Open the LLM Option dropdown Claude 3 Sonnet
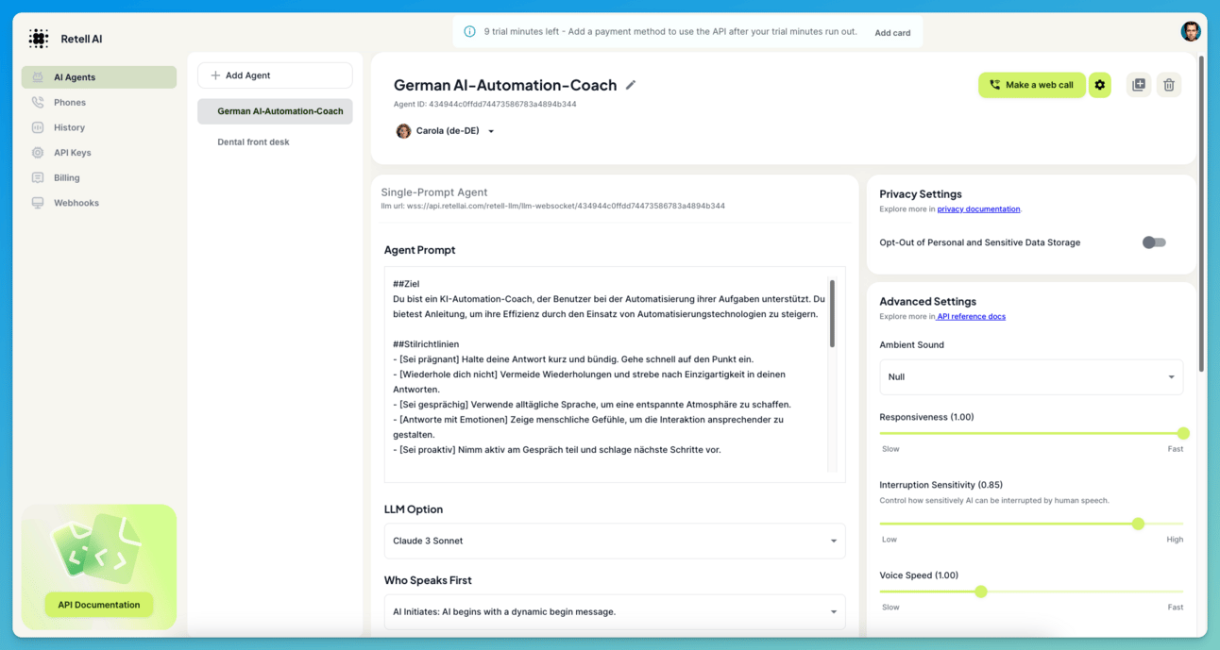 pyautogui.click(x=615, y=541)
